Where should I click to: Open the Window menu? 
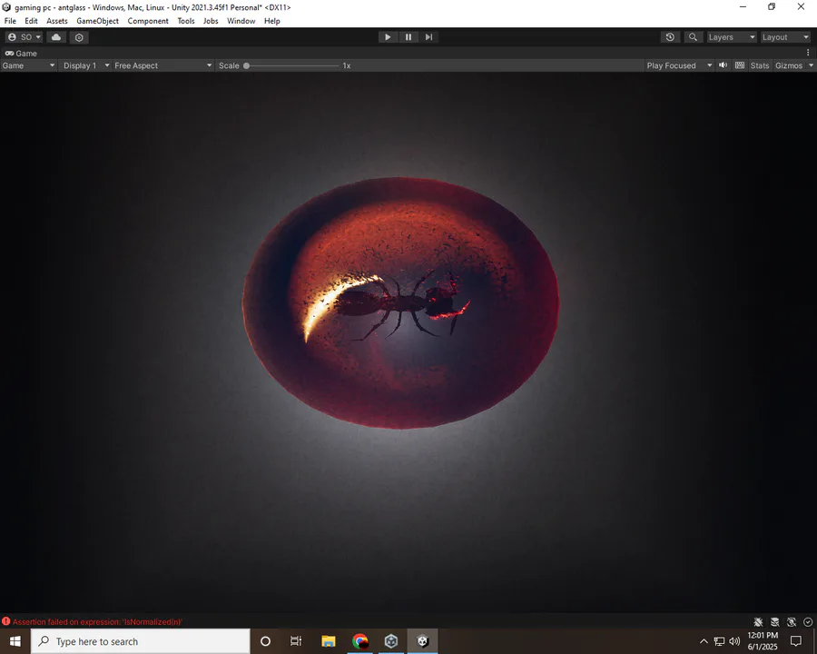coord(241,21)
